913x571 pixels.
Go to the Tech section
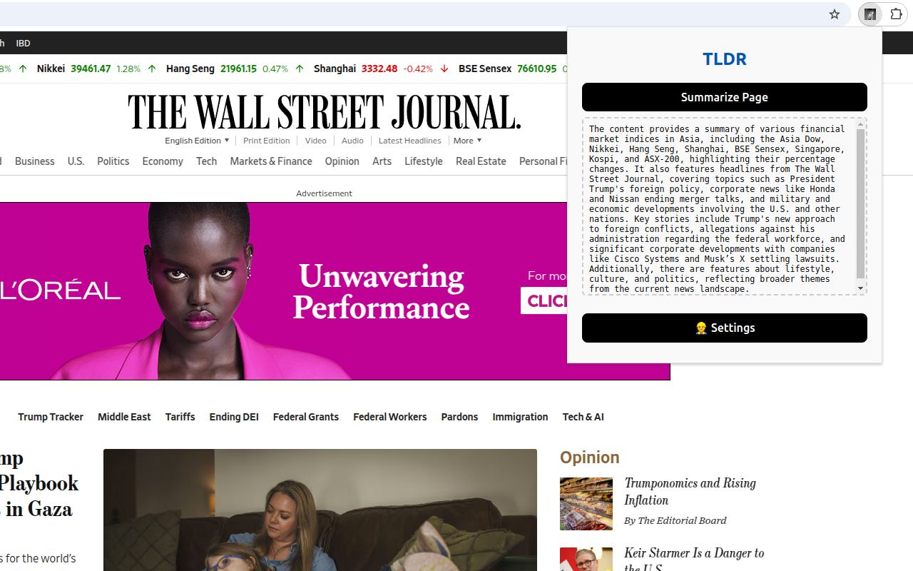pyautogui.click(x=207, y=161)
